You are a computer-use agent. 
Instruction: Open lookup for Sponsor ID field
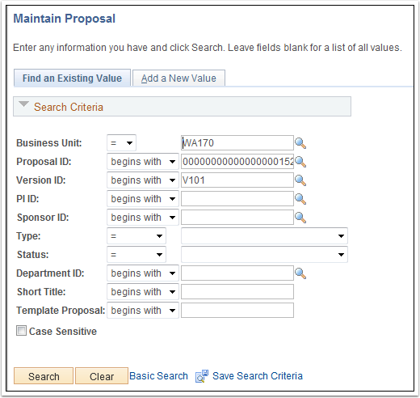300,218
